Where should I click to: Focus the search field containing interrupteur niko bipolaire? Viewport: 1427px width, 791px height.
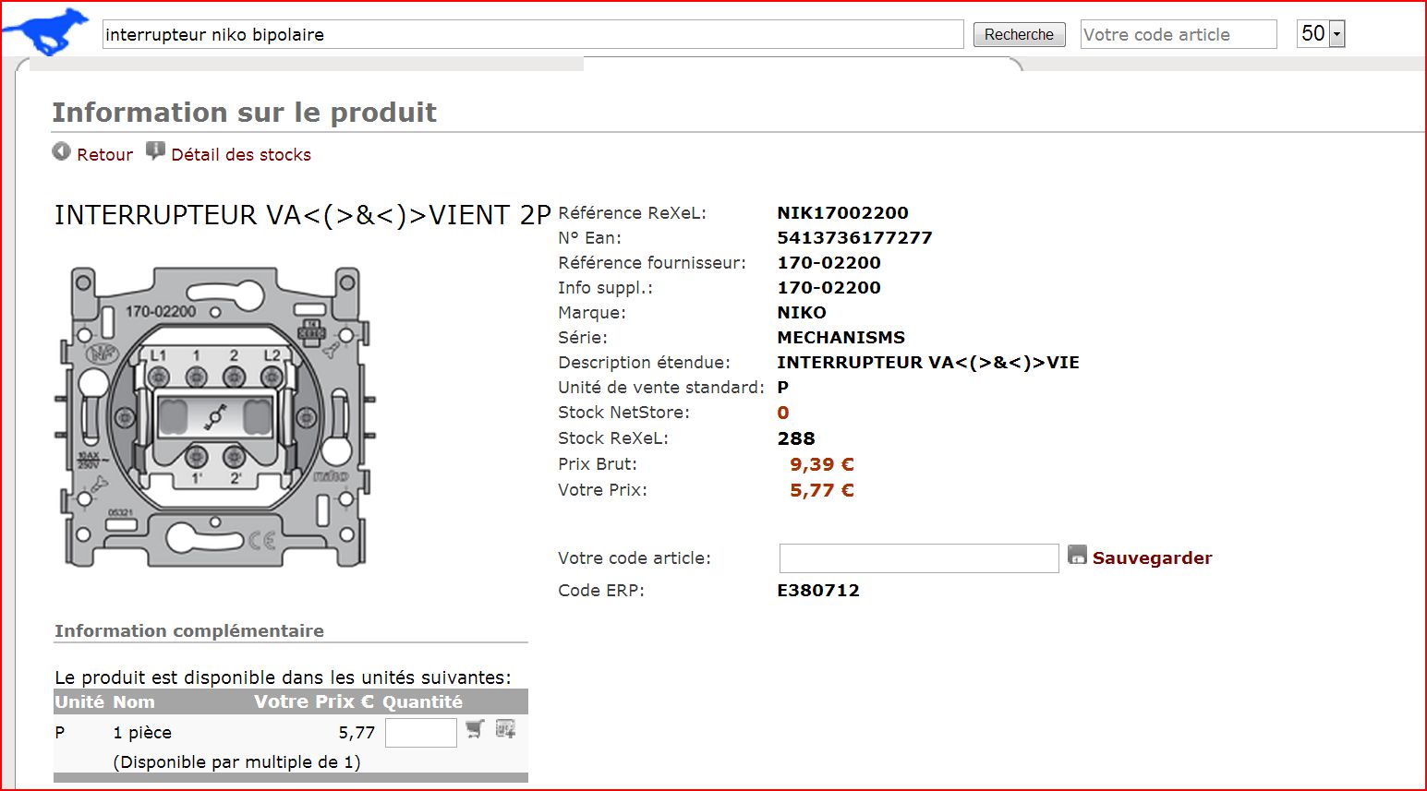532,35
